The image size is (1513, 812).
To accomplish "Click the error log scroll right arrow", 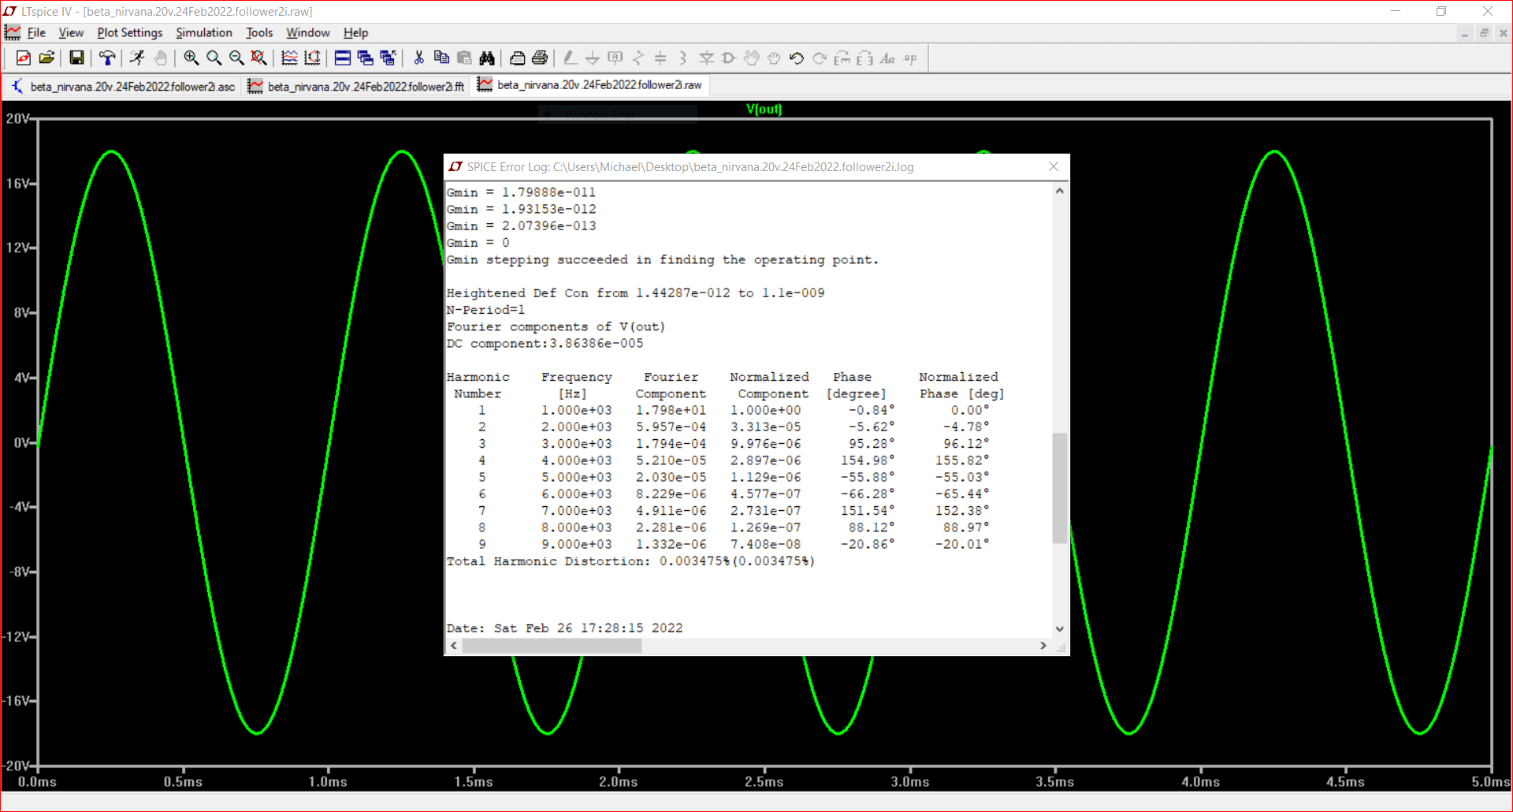I will [1043, 646].
